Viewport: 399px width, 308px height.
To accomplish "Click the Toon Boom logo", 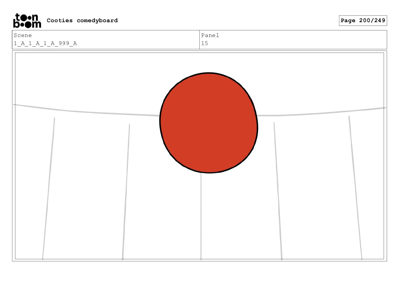I will [27, 21].
